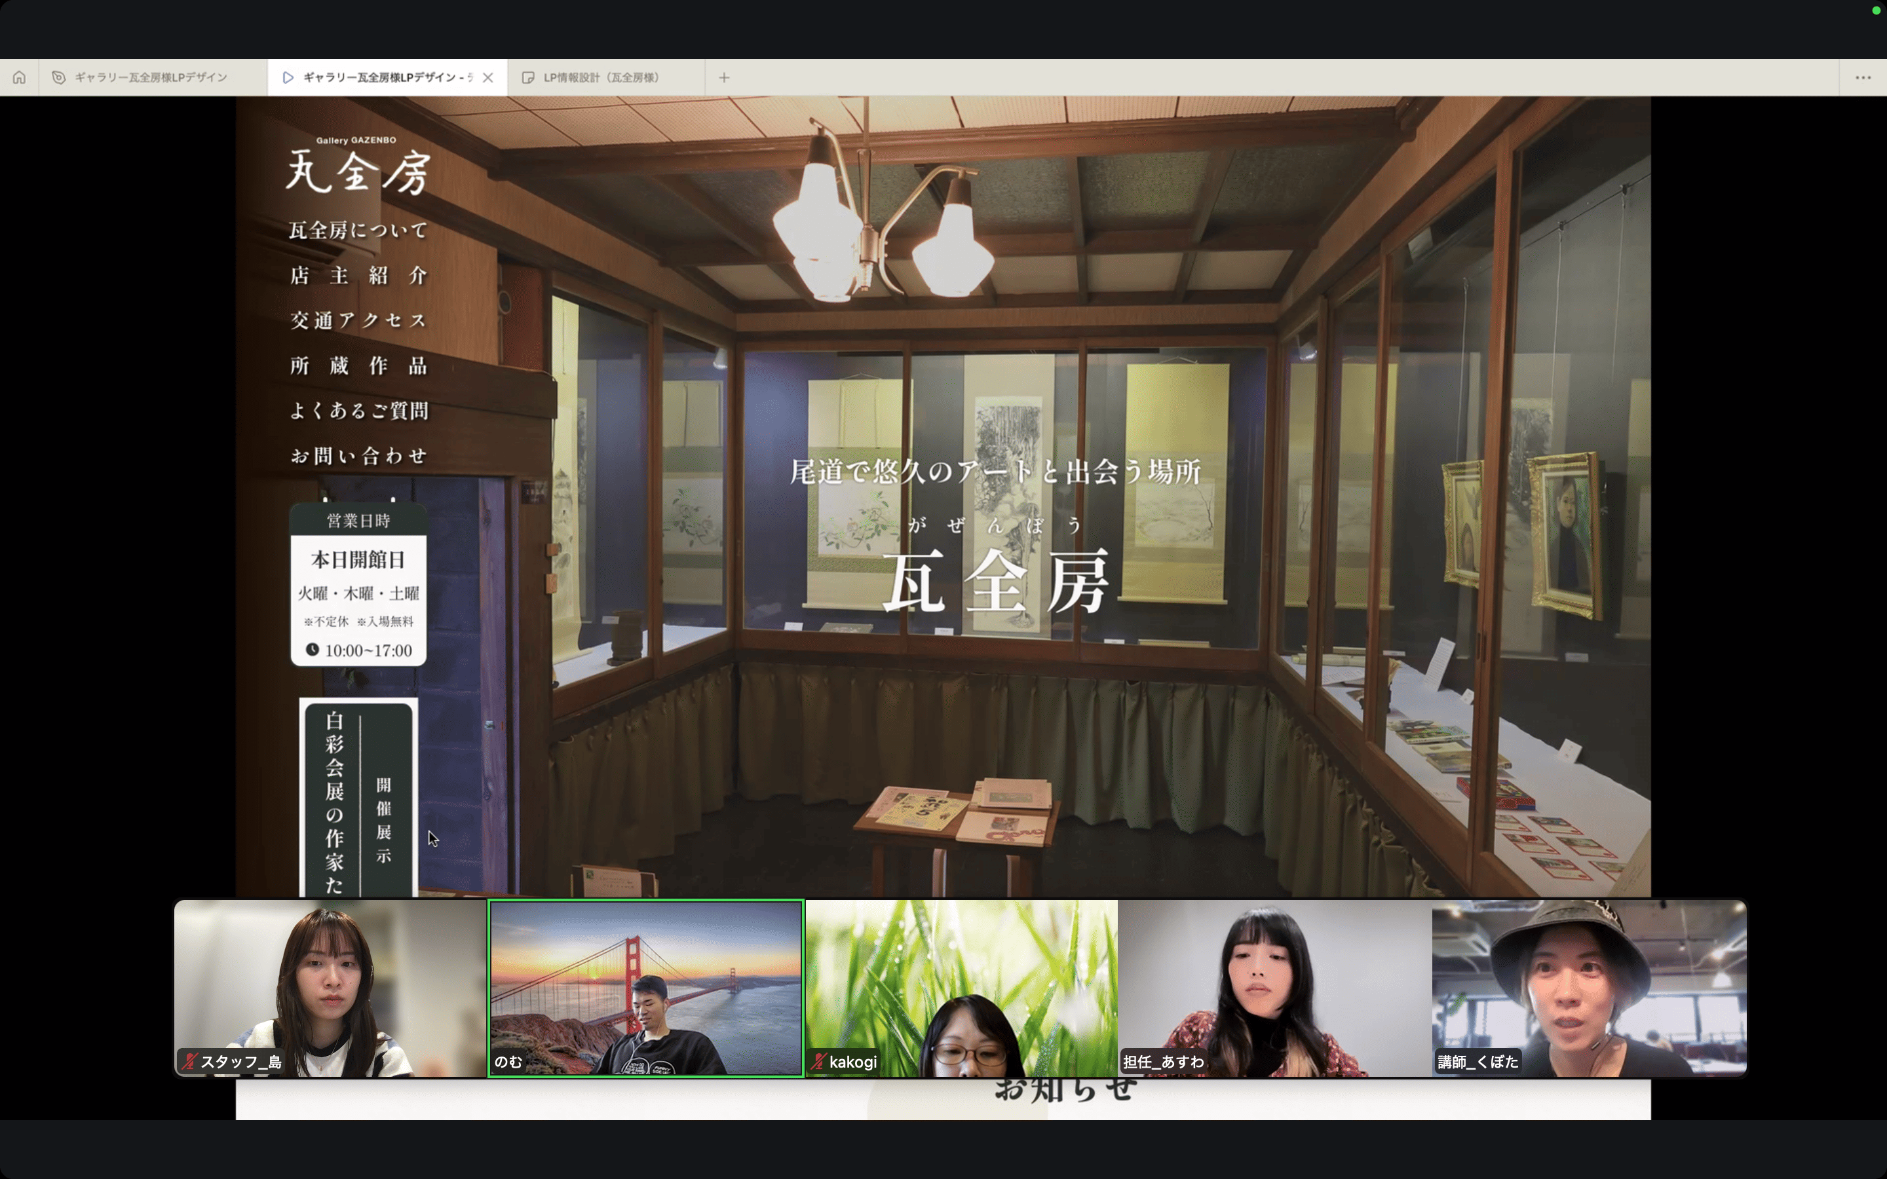The image size is (1887, 1179).
Task: Click お問い合わせ contact link
Action: click(358, 456)
